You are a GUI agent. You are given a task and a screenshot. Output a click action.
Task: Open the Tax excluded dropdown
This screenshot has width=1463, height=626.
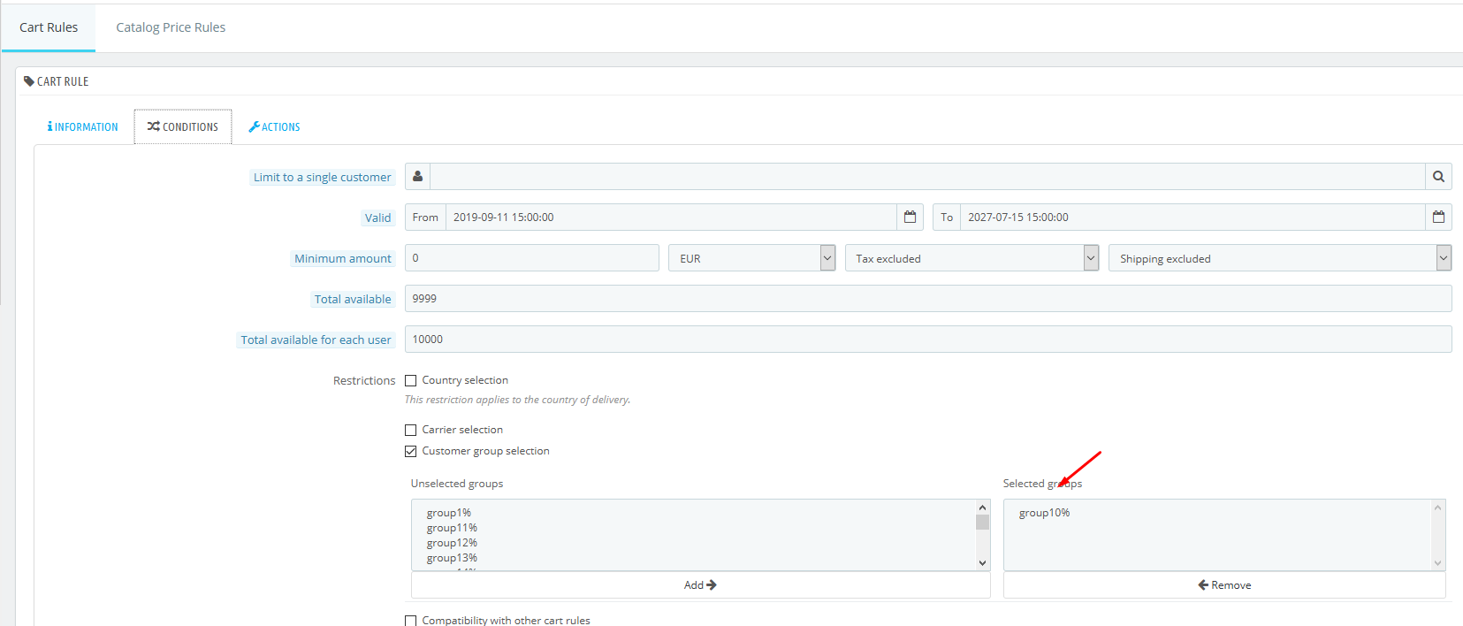coord(972,258)
